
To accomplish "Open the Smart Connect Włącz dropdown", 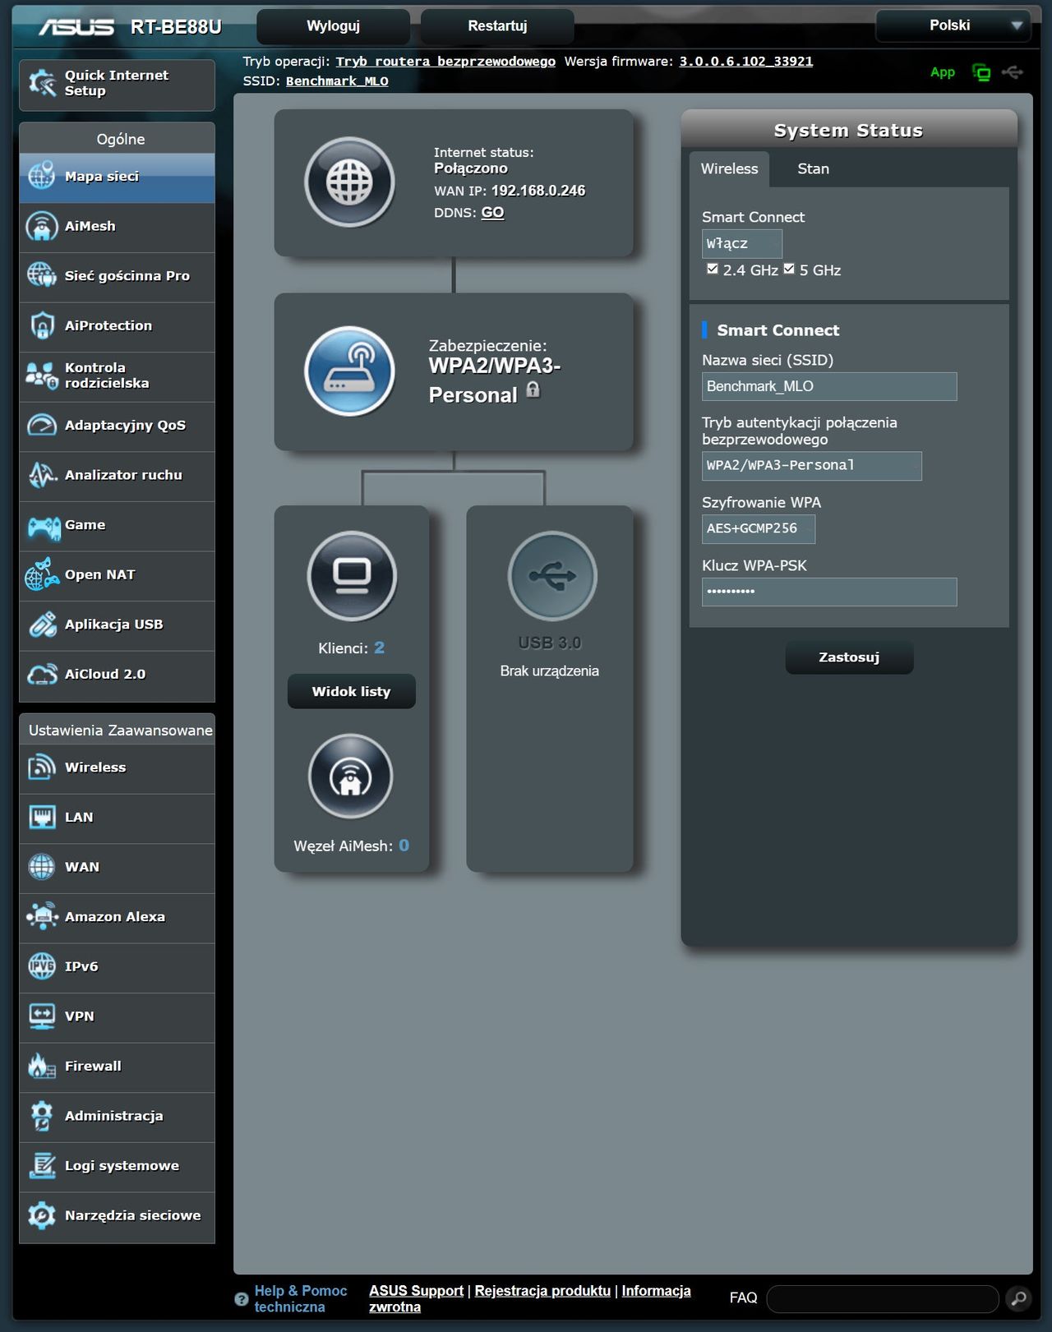I will click(741, 243).
